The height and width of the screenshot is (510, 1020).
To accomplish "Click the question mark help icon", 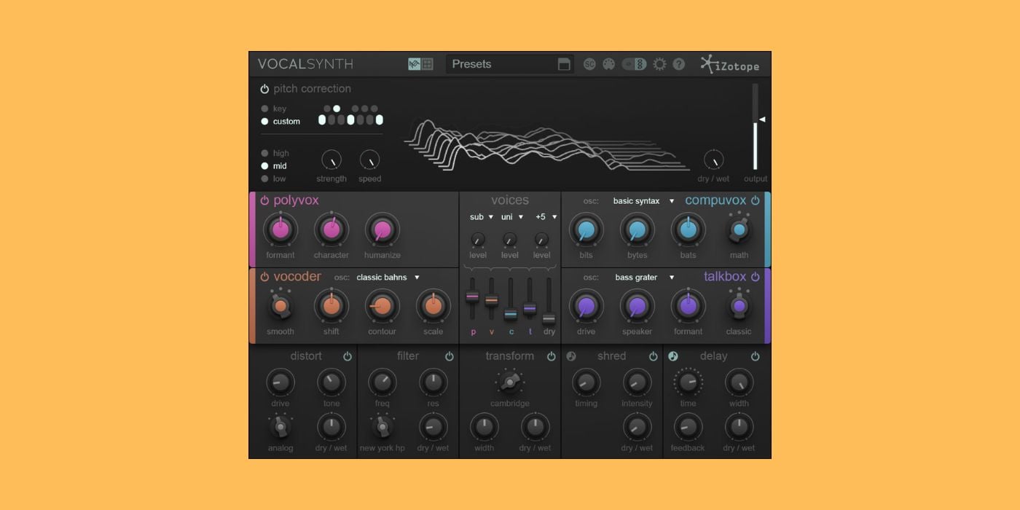I will tap(678, 64).
